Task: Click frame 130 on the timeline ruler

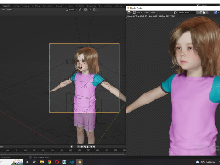Action: (x=88, y=150)
